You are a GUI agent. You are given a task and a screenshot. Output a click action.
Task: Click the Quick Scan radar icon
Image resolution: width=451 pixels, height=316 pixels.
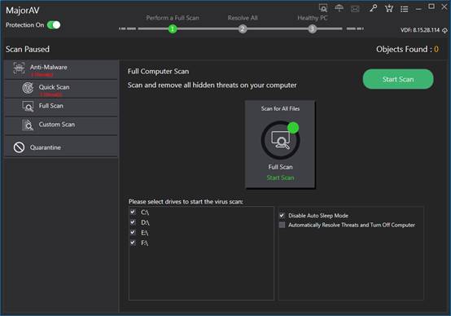click(28, 88)
